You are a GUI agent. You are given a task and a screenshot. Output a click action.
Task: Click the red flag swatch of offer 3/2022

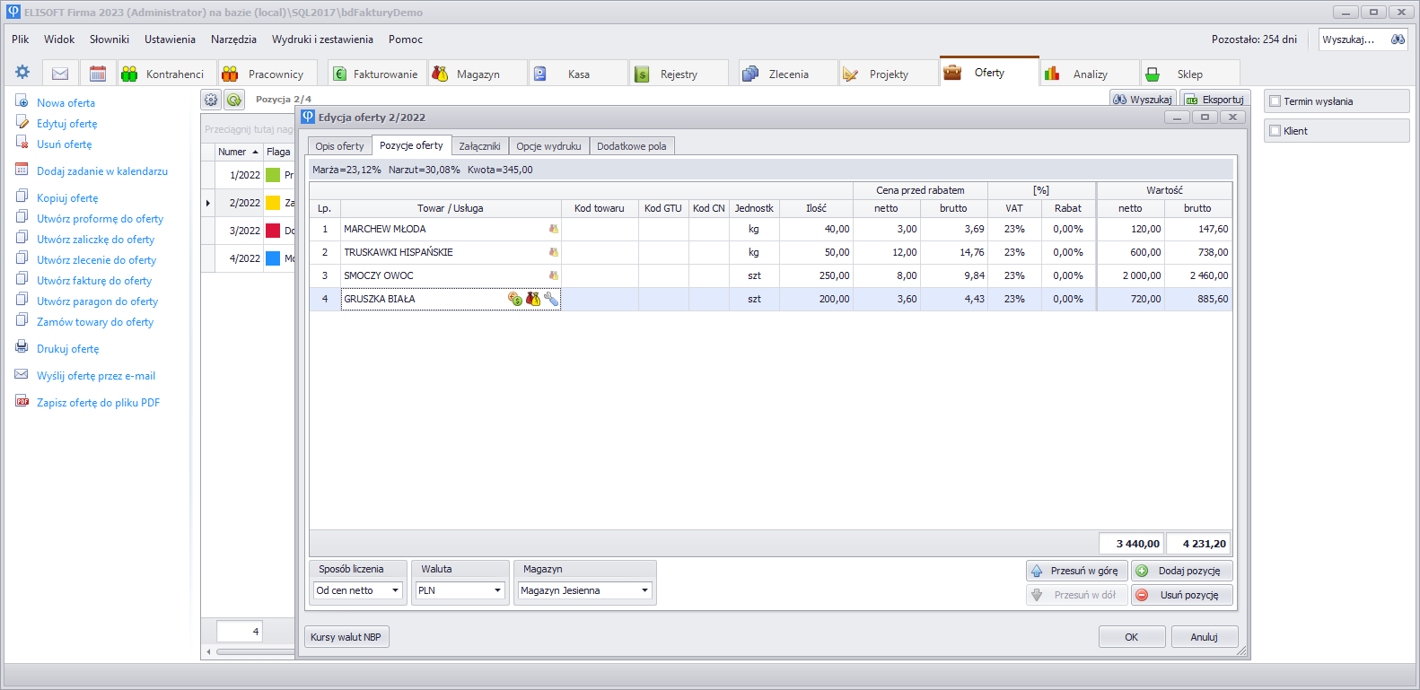pyautogui.click(x=273, y=231)
